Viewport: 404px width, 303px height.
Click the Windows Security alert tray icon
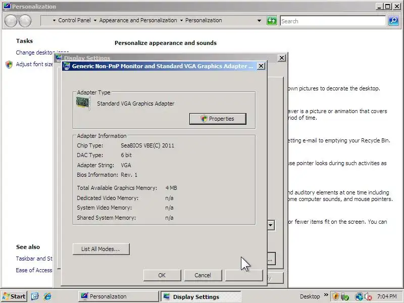click(335, 296)
